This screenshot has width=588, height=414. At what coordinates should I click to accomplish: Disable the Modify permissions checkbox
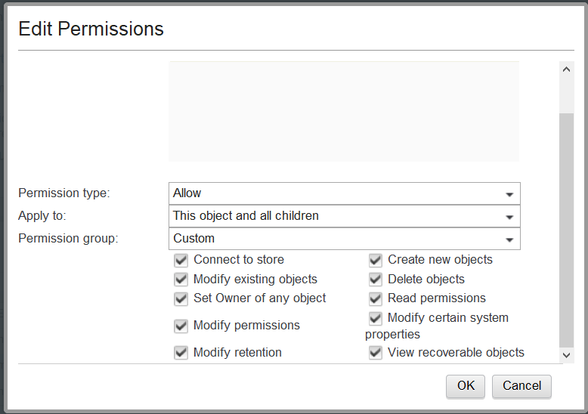coord(181,326)
